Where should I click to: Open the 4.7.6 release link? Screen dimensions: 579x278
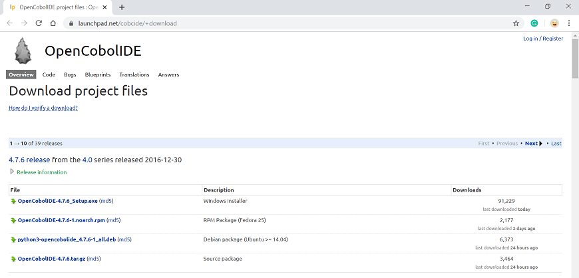click(x=29, y=160)
